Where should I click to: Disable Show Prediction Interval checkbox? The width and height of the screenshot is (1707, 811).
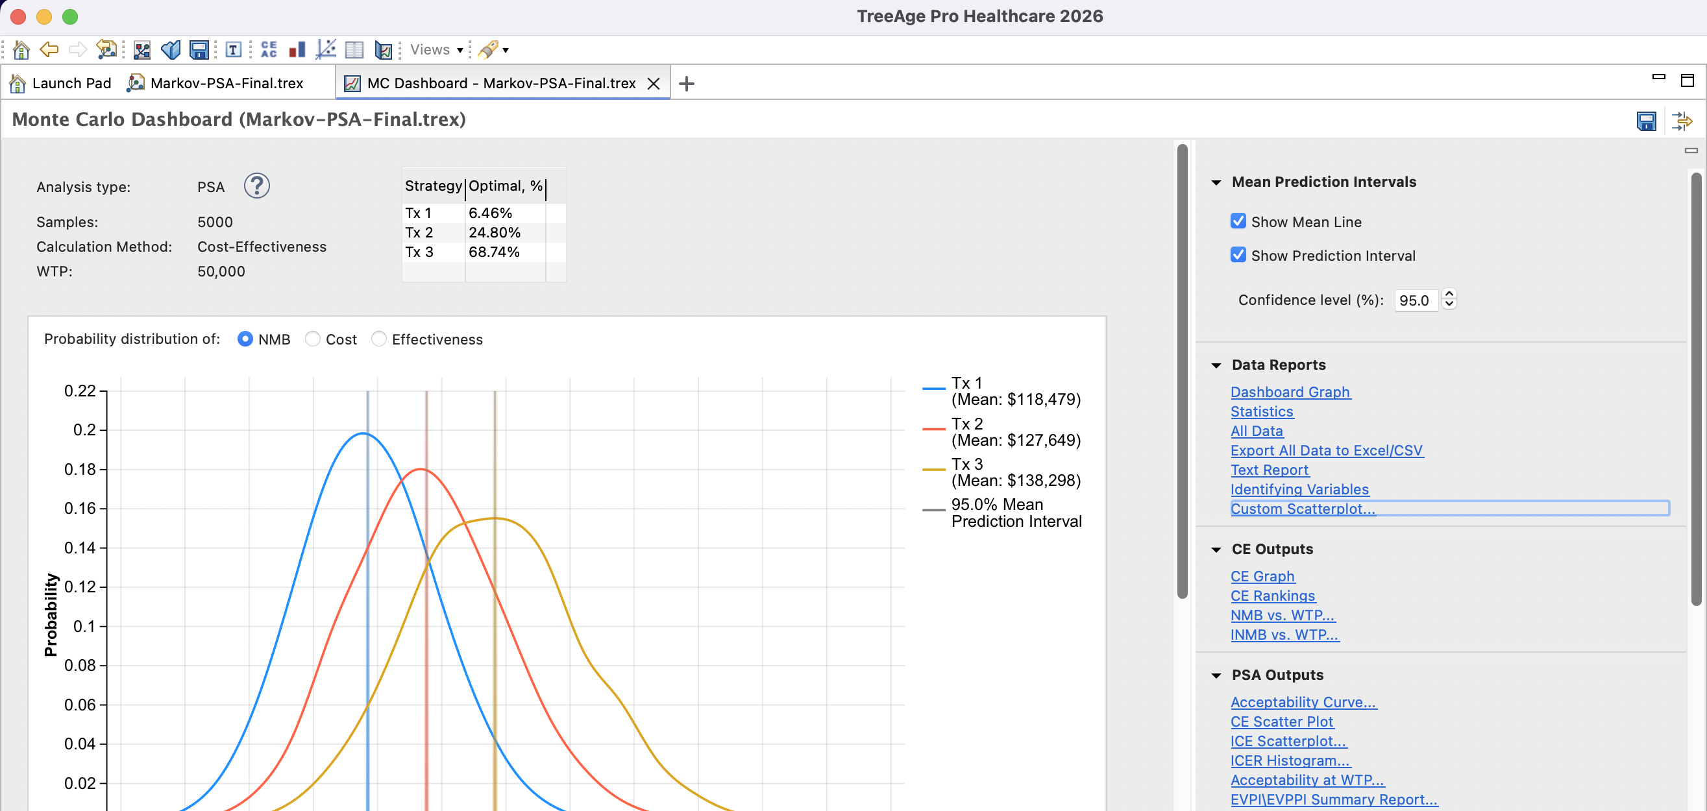(x=1238, y=255)
